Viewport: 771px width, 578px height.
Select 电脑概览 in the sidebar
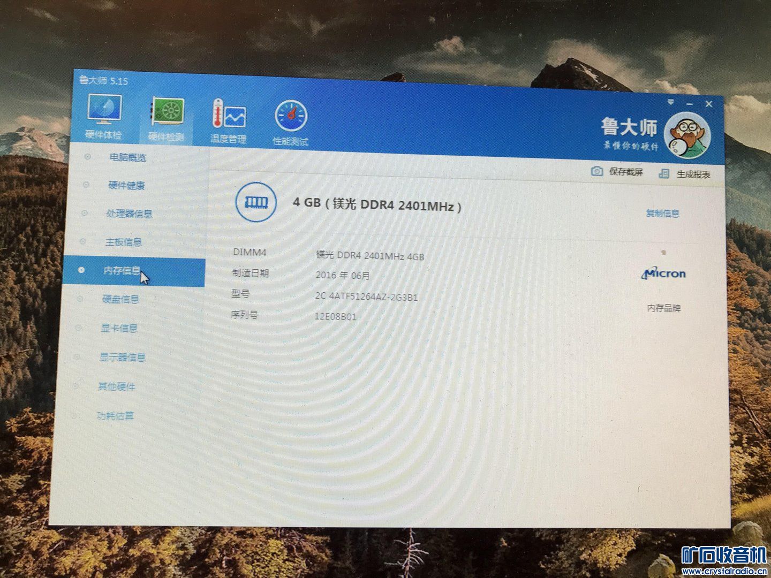coord(127,157)
